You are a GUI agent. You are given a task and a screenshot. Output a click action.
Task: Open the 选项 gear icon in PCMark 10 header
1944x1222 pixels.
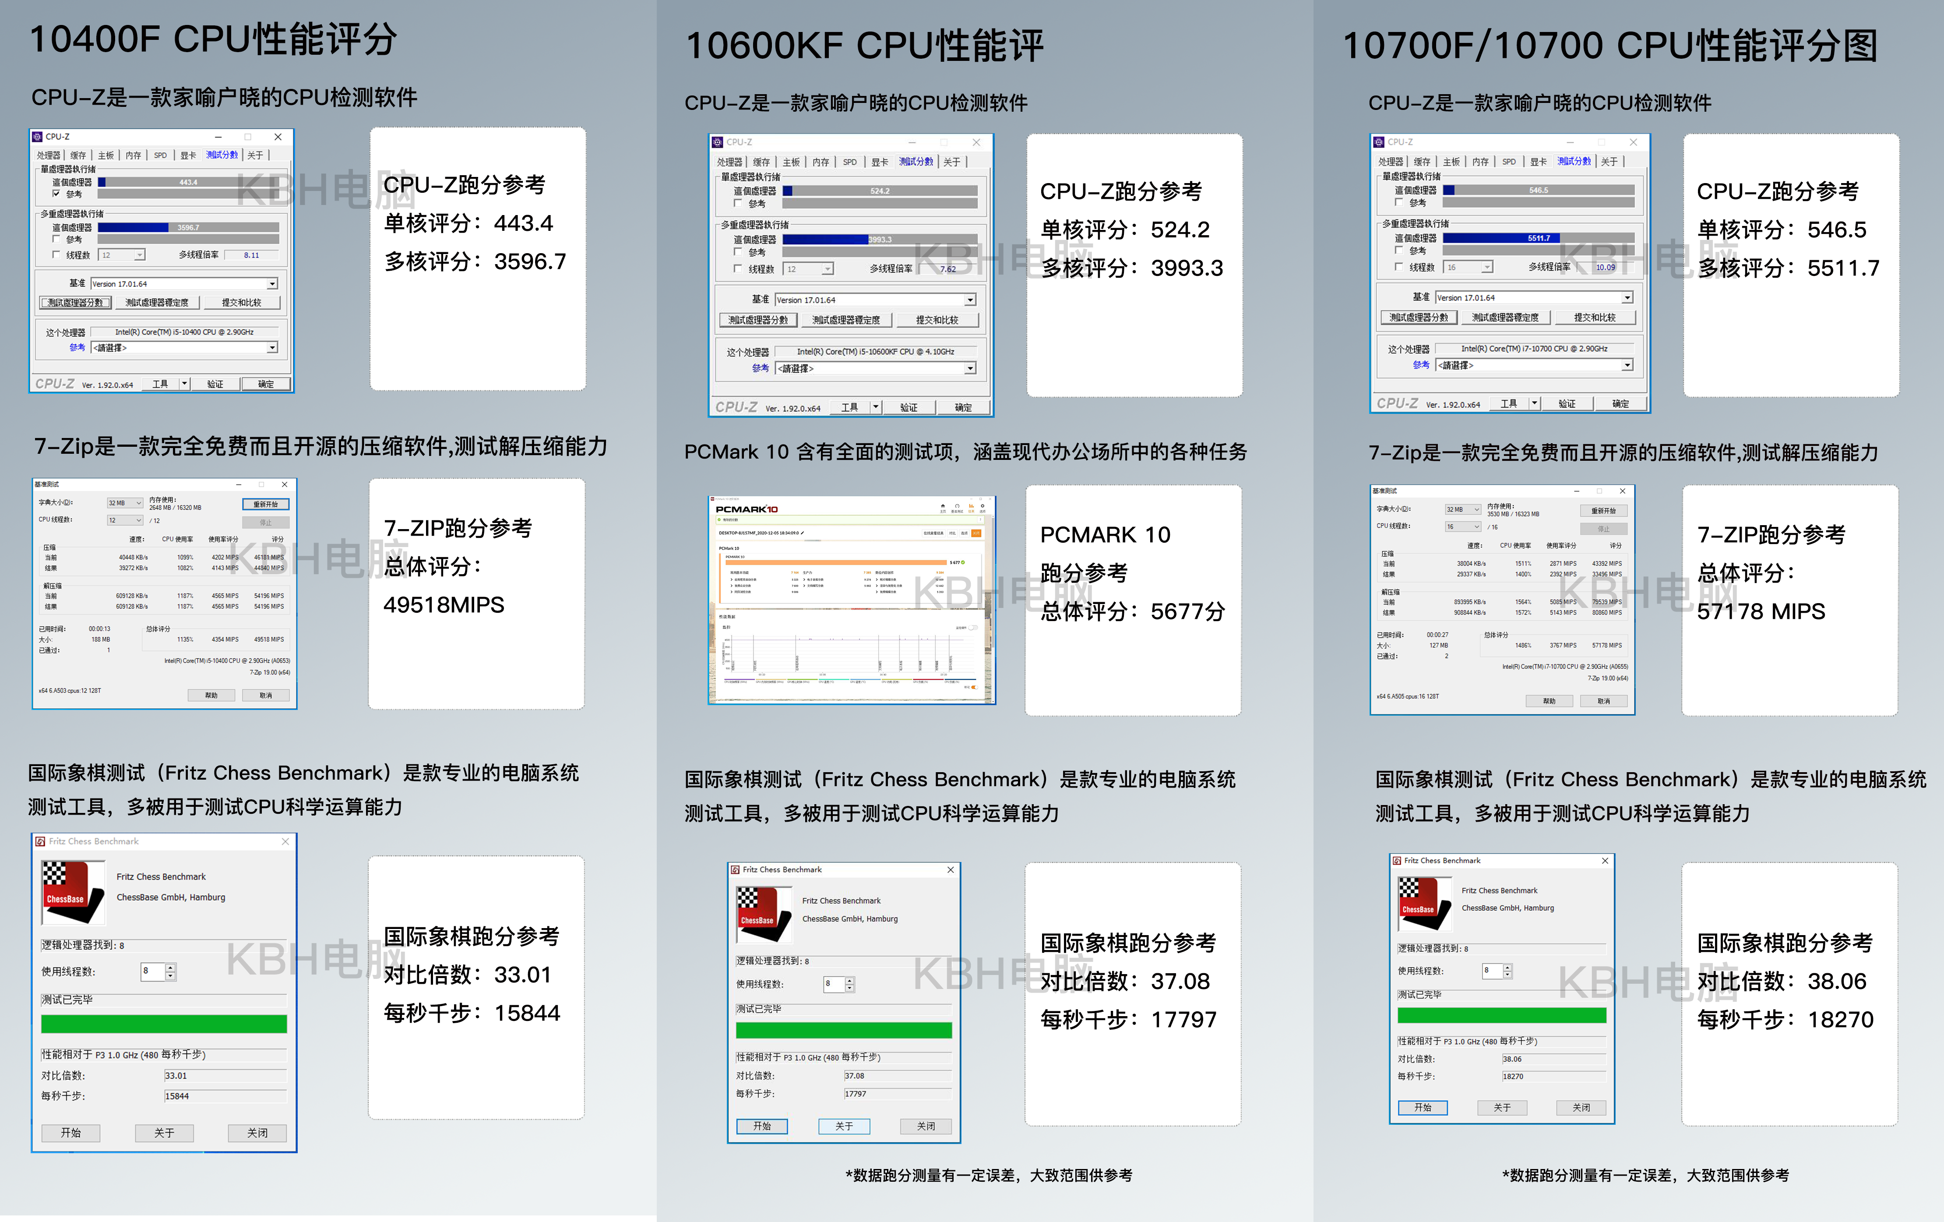click(983, 506)
